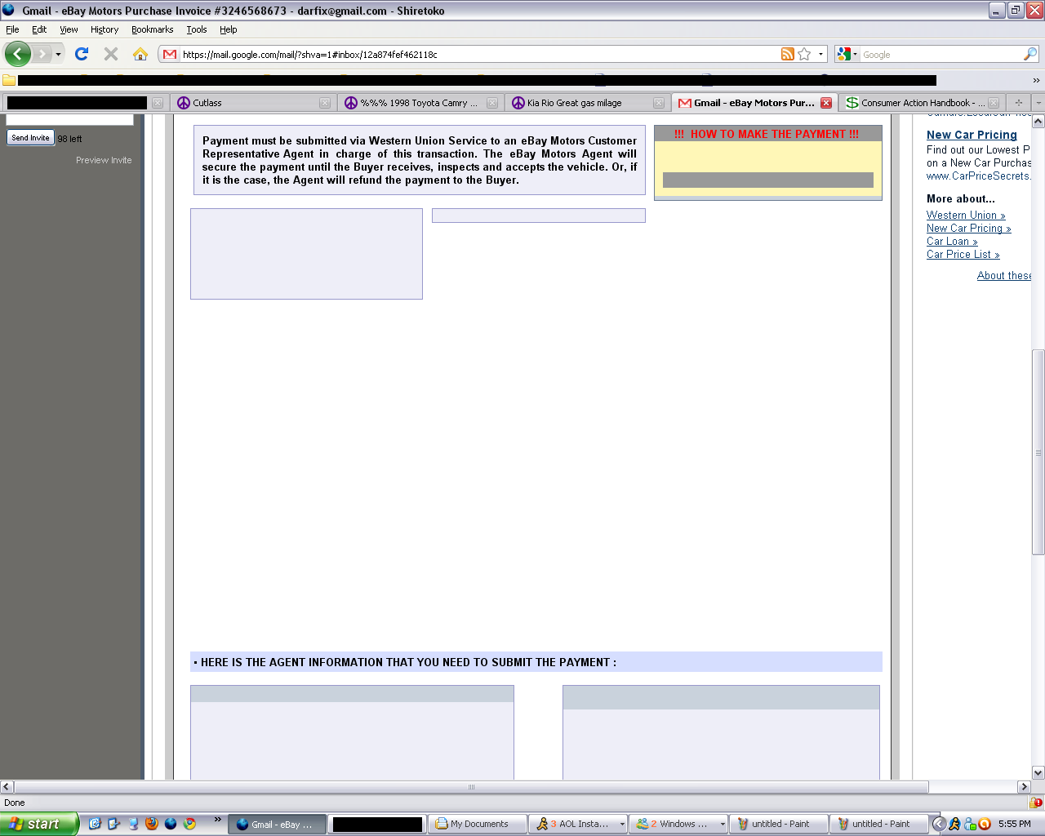
Task: Click the Windows Start button
Action: (x=38, y=824)
